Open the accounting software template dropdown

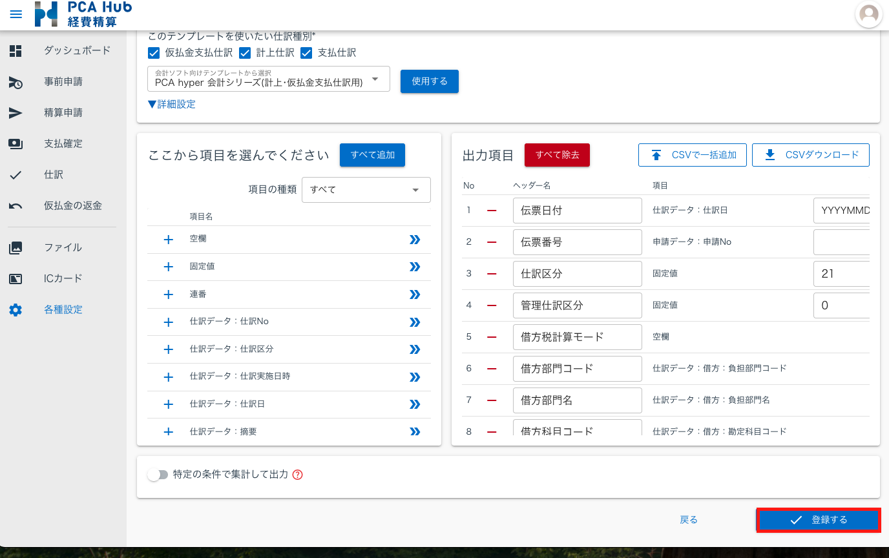click(x=269, y=79)
